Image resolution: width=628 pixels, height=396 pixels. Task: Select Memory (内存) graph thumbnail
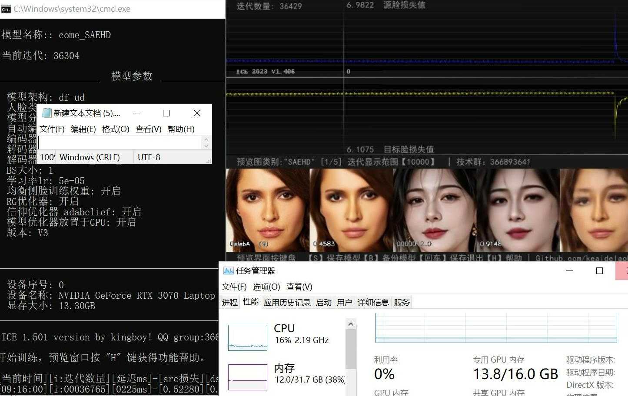click(x=248, y=377)
